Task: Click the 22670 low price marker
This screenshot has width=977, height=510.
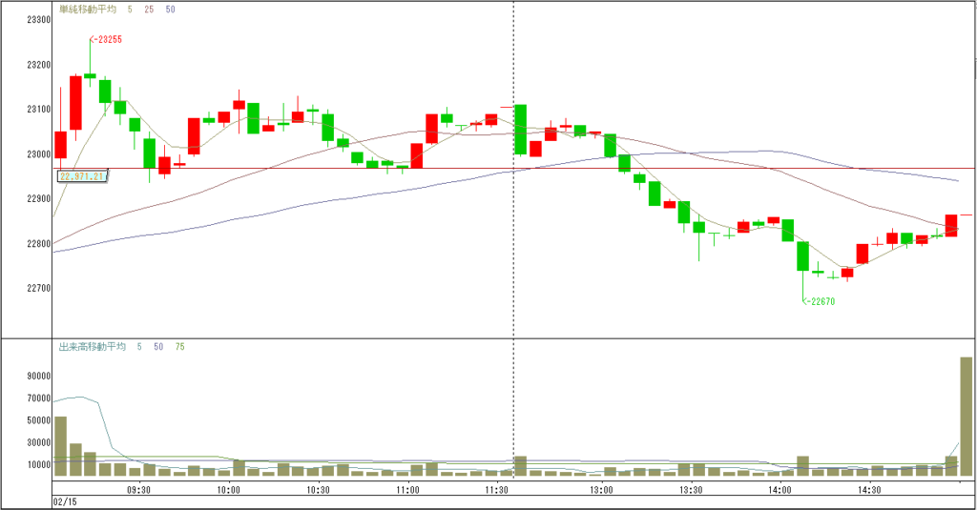Action: [x=819, y=301]
